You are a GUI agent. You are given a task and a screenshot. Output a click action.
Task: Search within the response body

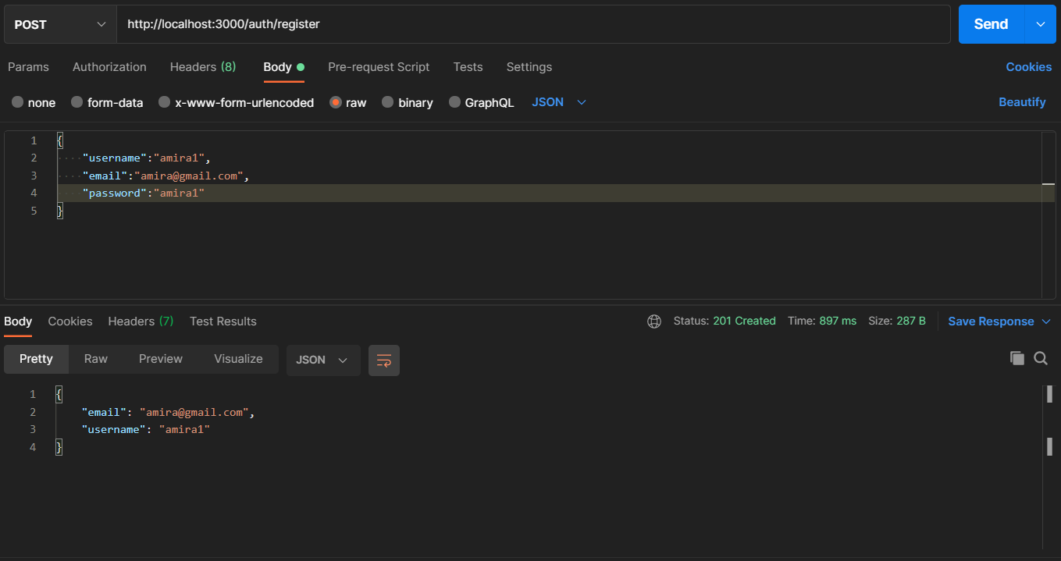click(x=1041, y=358)
